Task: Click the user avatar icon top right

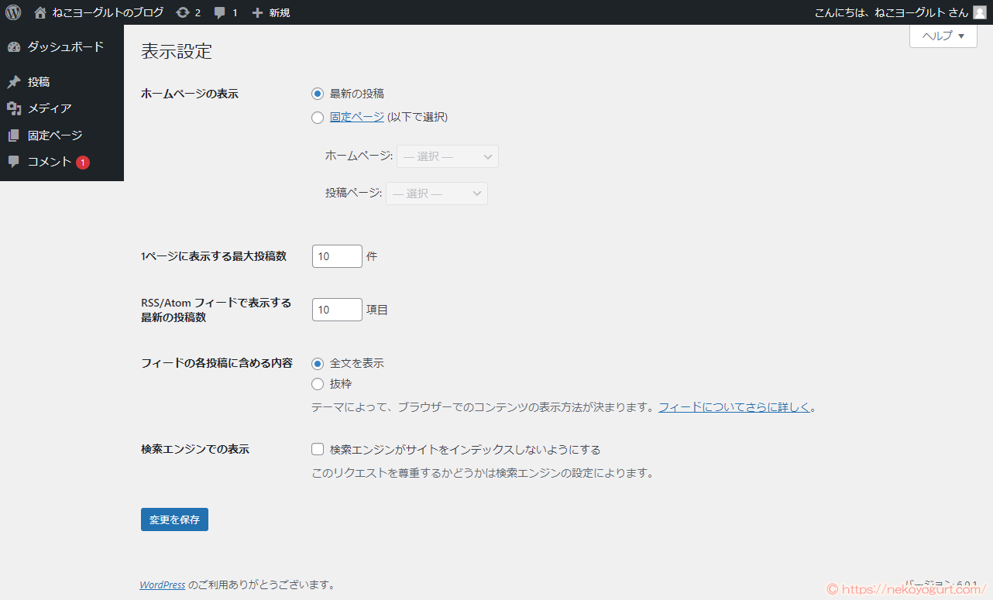Action: pyautogui.click(x=980, y=12)
